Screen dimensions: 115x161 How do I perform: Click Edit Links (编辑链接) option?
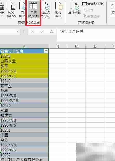coord(91,16)
